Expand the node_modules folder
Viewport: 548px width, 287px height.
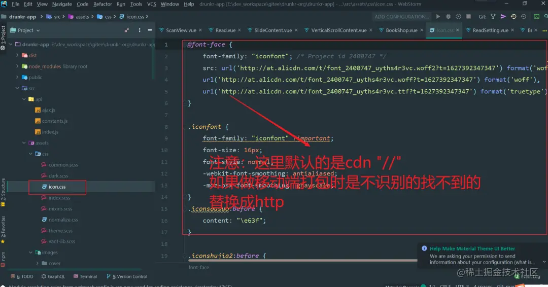[17, 66]
